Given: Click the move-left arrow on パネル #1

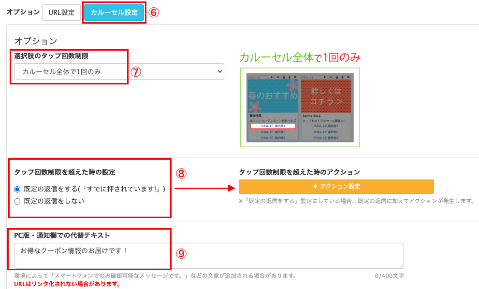Looking at the screenshot, I should (272, 77).
